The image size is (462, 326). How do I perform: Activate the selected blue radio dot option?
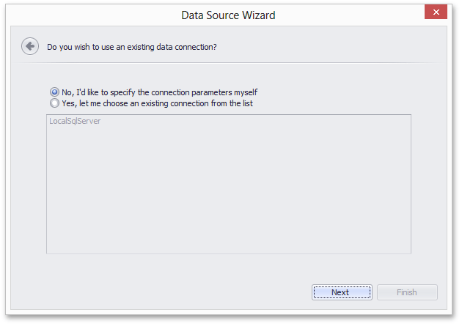click(x=54, y=92)
